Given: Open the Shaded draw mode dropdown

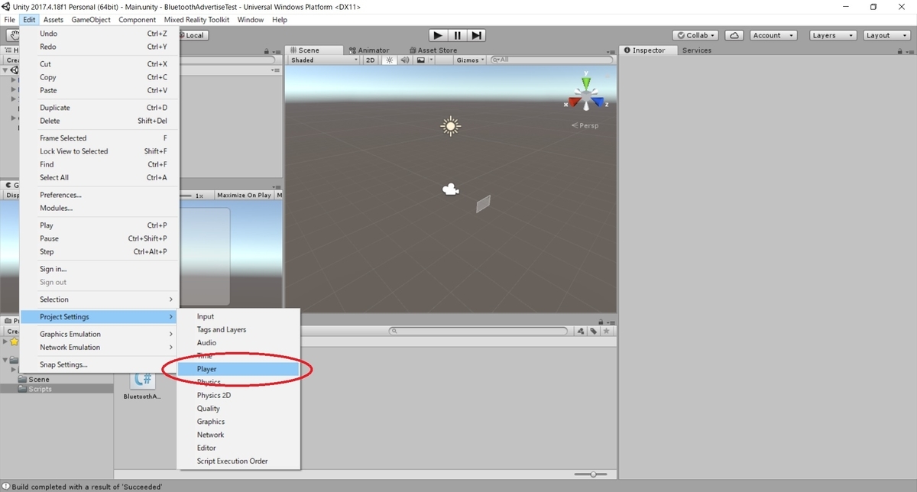Looking at the screenshot, I should (323, 60).
